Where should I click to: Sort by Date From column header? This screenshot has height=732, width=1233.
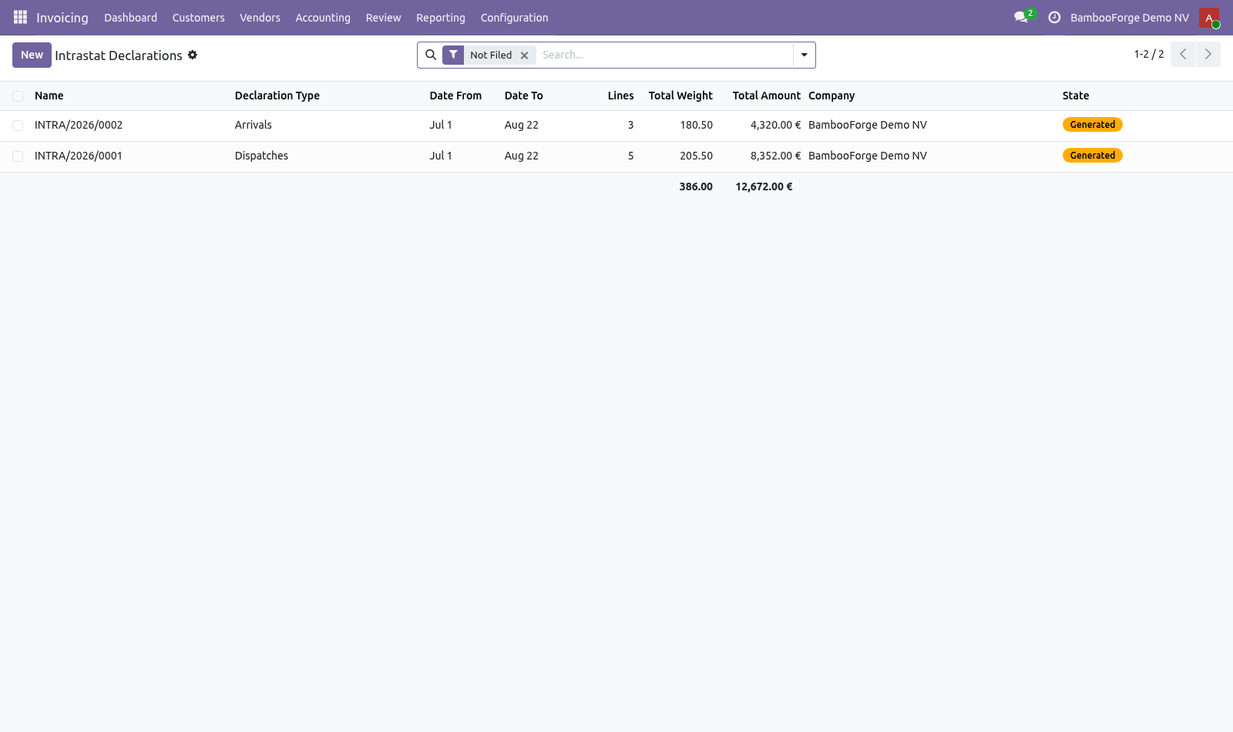coord(455,96)
